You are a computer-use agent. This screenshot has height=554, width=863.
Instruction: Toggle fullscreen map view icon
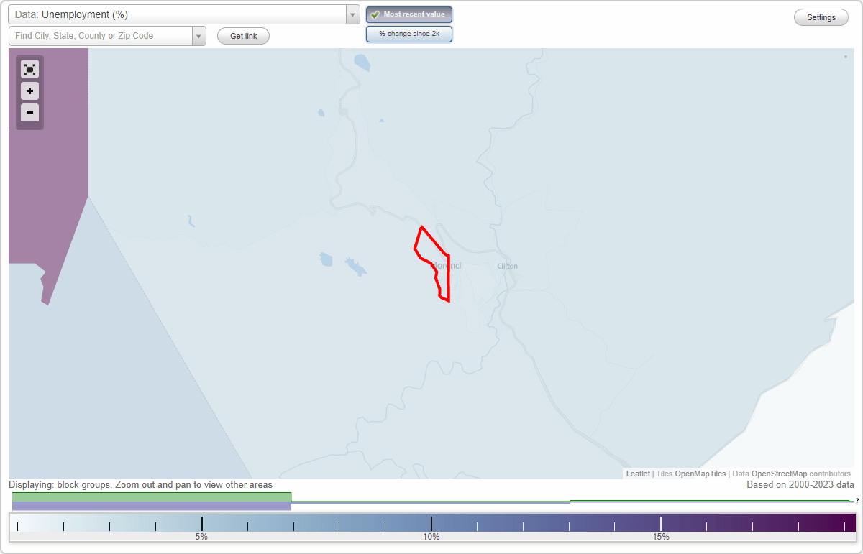(x=29, y=70)
